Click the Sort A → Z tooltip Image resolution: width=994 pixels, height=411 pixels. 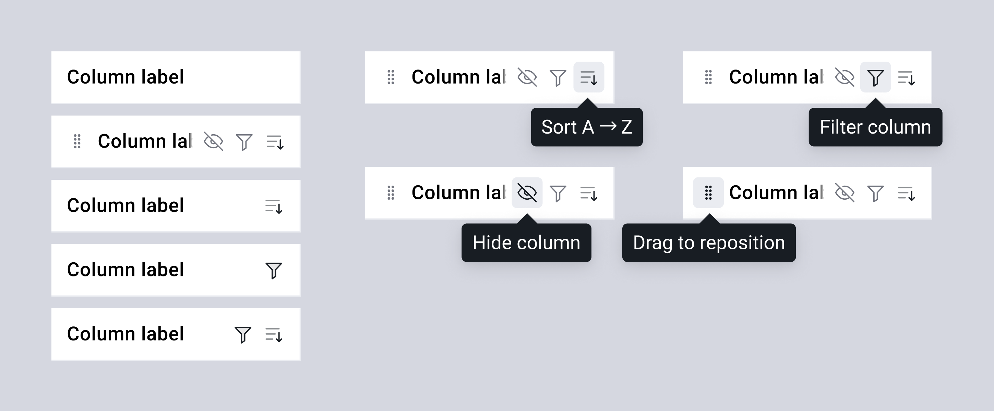click(x=587, y=127)
